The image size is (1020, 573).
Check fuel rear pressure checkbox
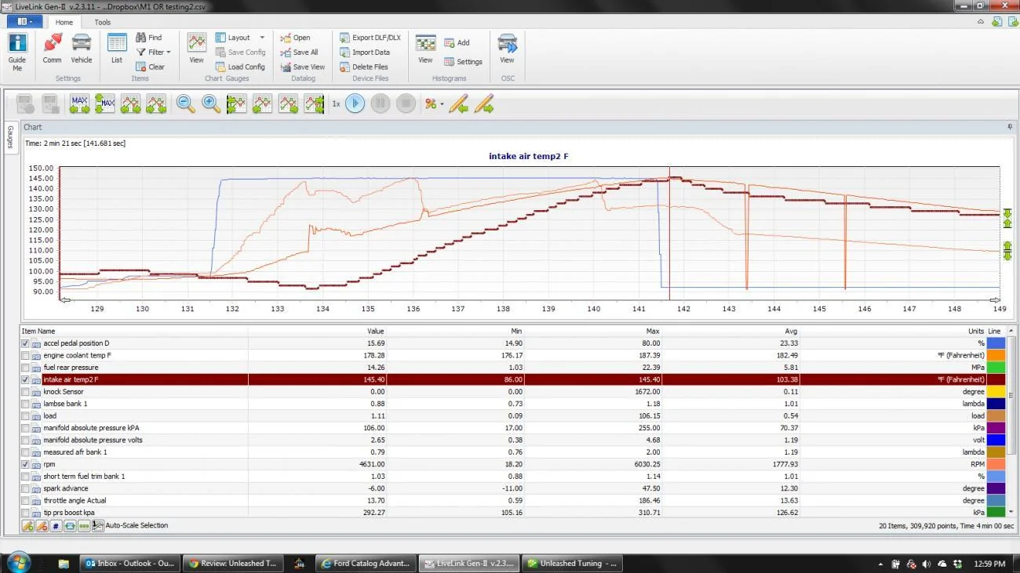point(26,368)
